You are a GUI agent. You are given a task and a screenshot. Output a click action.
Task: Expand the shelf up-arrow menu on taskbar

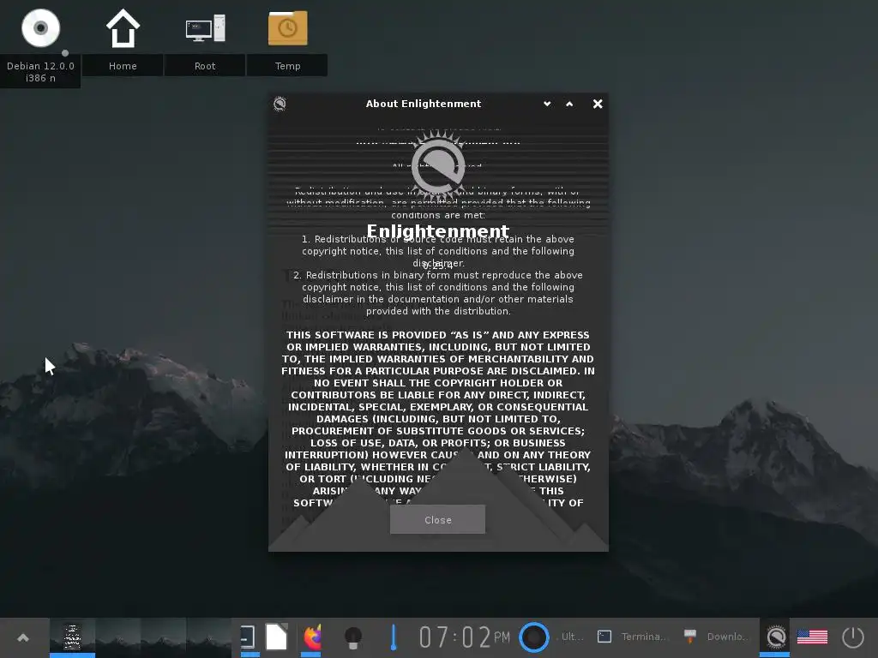tap(23, 637)
